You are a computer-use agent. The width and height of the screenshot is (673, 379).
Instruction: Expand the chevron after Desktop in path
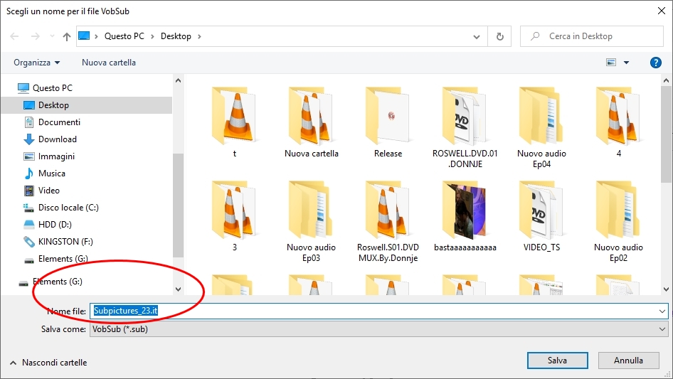tap(199, 36)
